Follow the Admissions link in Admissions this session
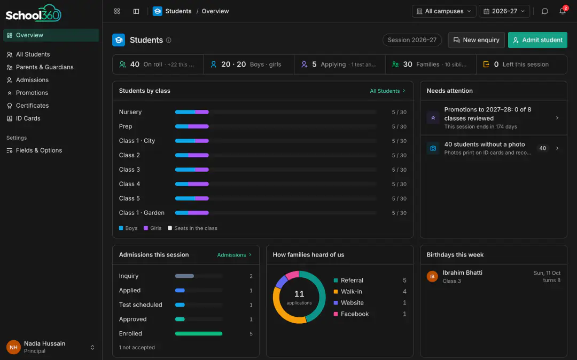577x360 pixels. pyautogui.click(x=235, y=255)
